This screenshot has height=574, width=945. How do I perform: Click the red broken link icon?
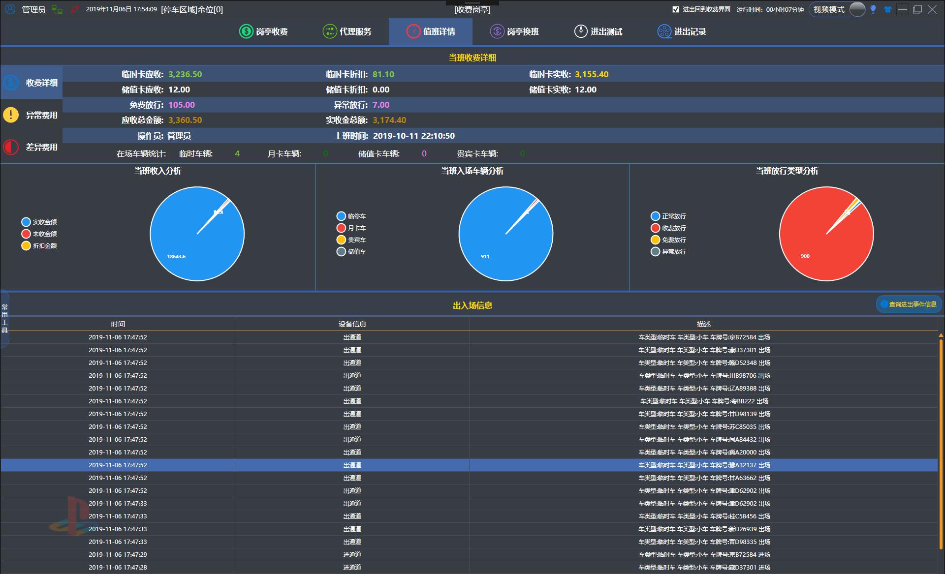pos(74,9)
